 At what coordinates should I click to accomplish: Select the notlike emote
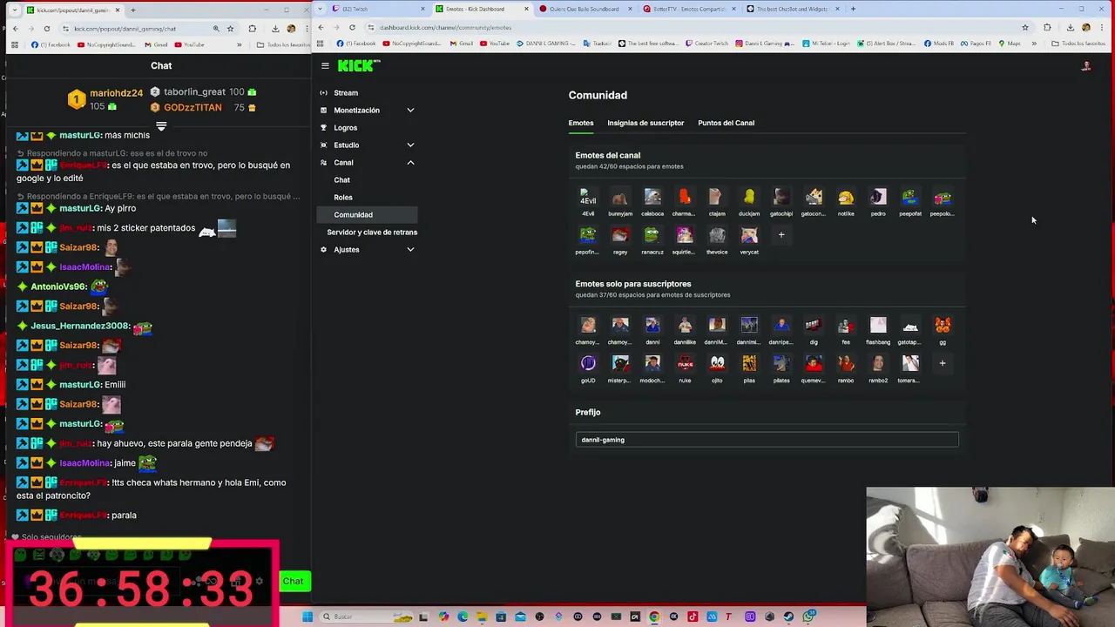coord(846,201)
